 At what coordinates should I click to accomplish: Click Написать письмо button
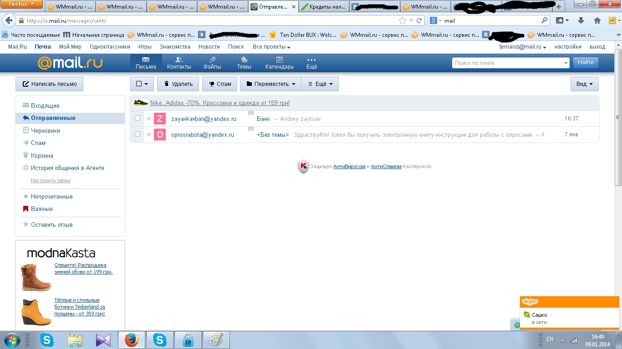point(49,84)
